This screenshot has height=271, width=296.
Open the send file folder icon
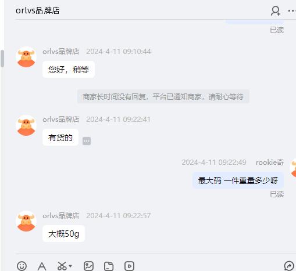click(109, 266)
